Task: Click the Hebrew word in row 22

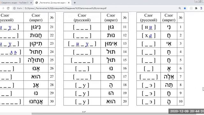Action: pyautogui.click(x=36, y=35)
